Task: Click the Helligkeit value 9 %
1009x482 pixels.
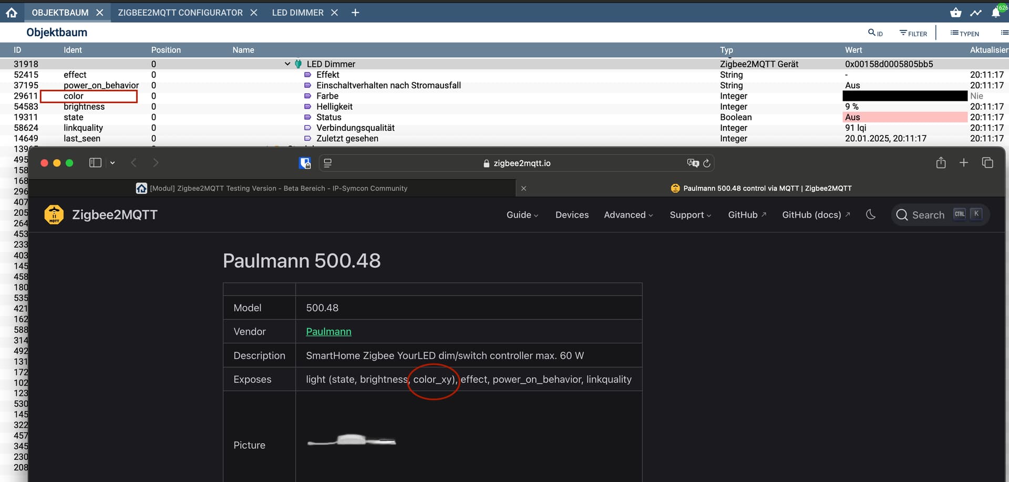Action: pos(852,107)
